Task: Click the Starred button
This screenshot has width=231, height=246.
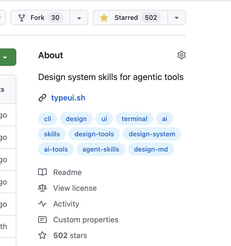Action: (x=130, y=18)
